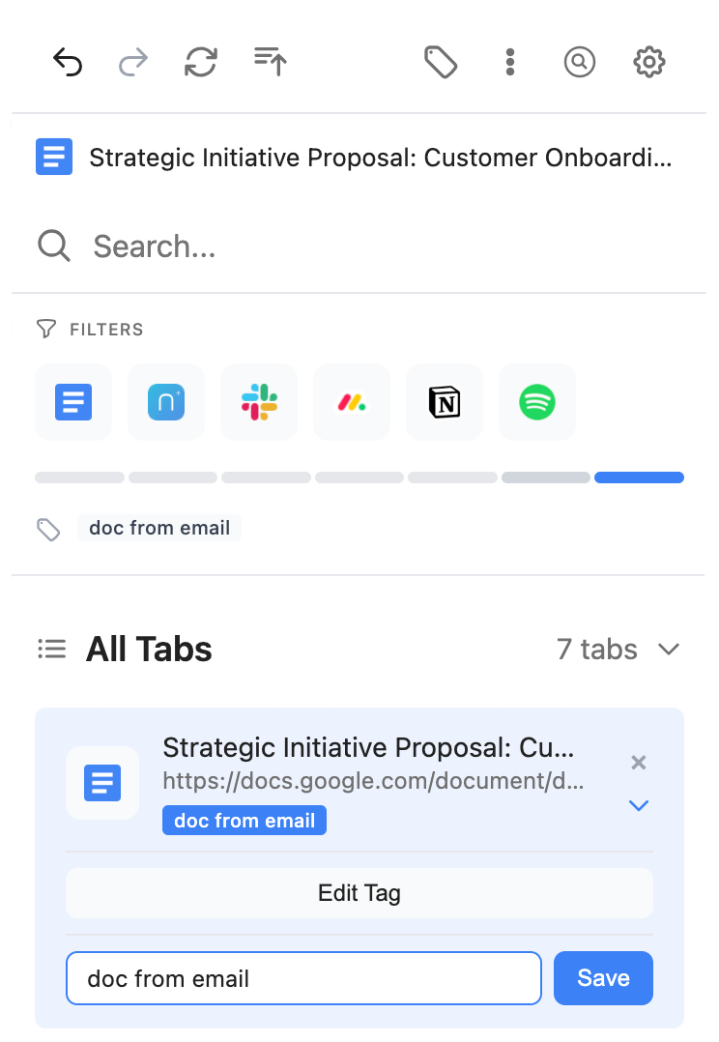The width and height of the screenshot is (719, 1042).
Task: Toggle the Google Docs filter
Action: click(x=72, y=402)
